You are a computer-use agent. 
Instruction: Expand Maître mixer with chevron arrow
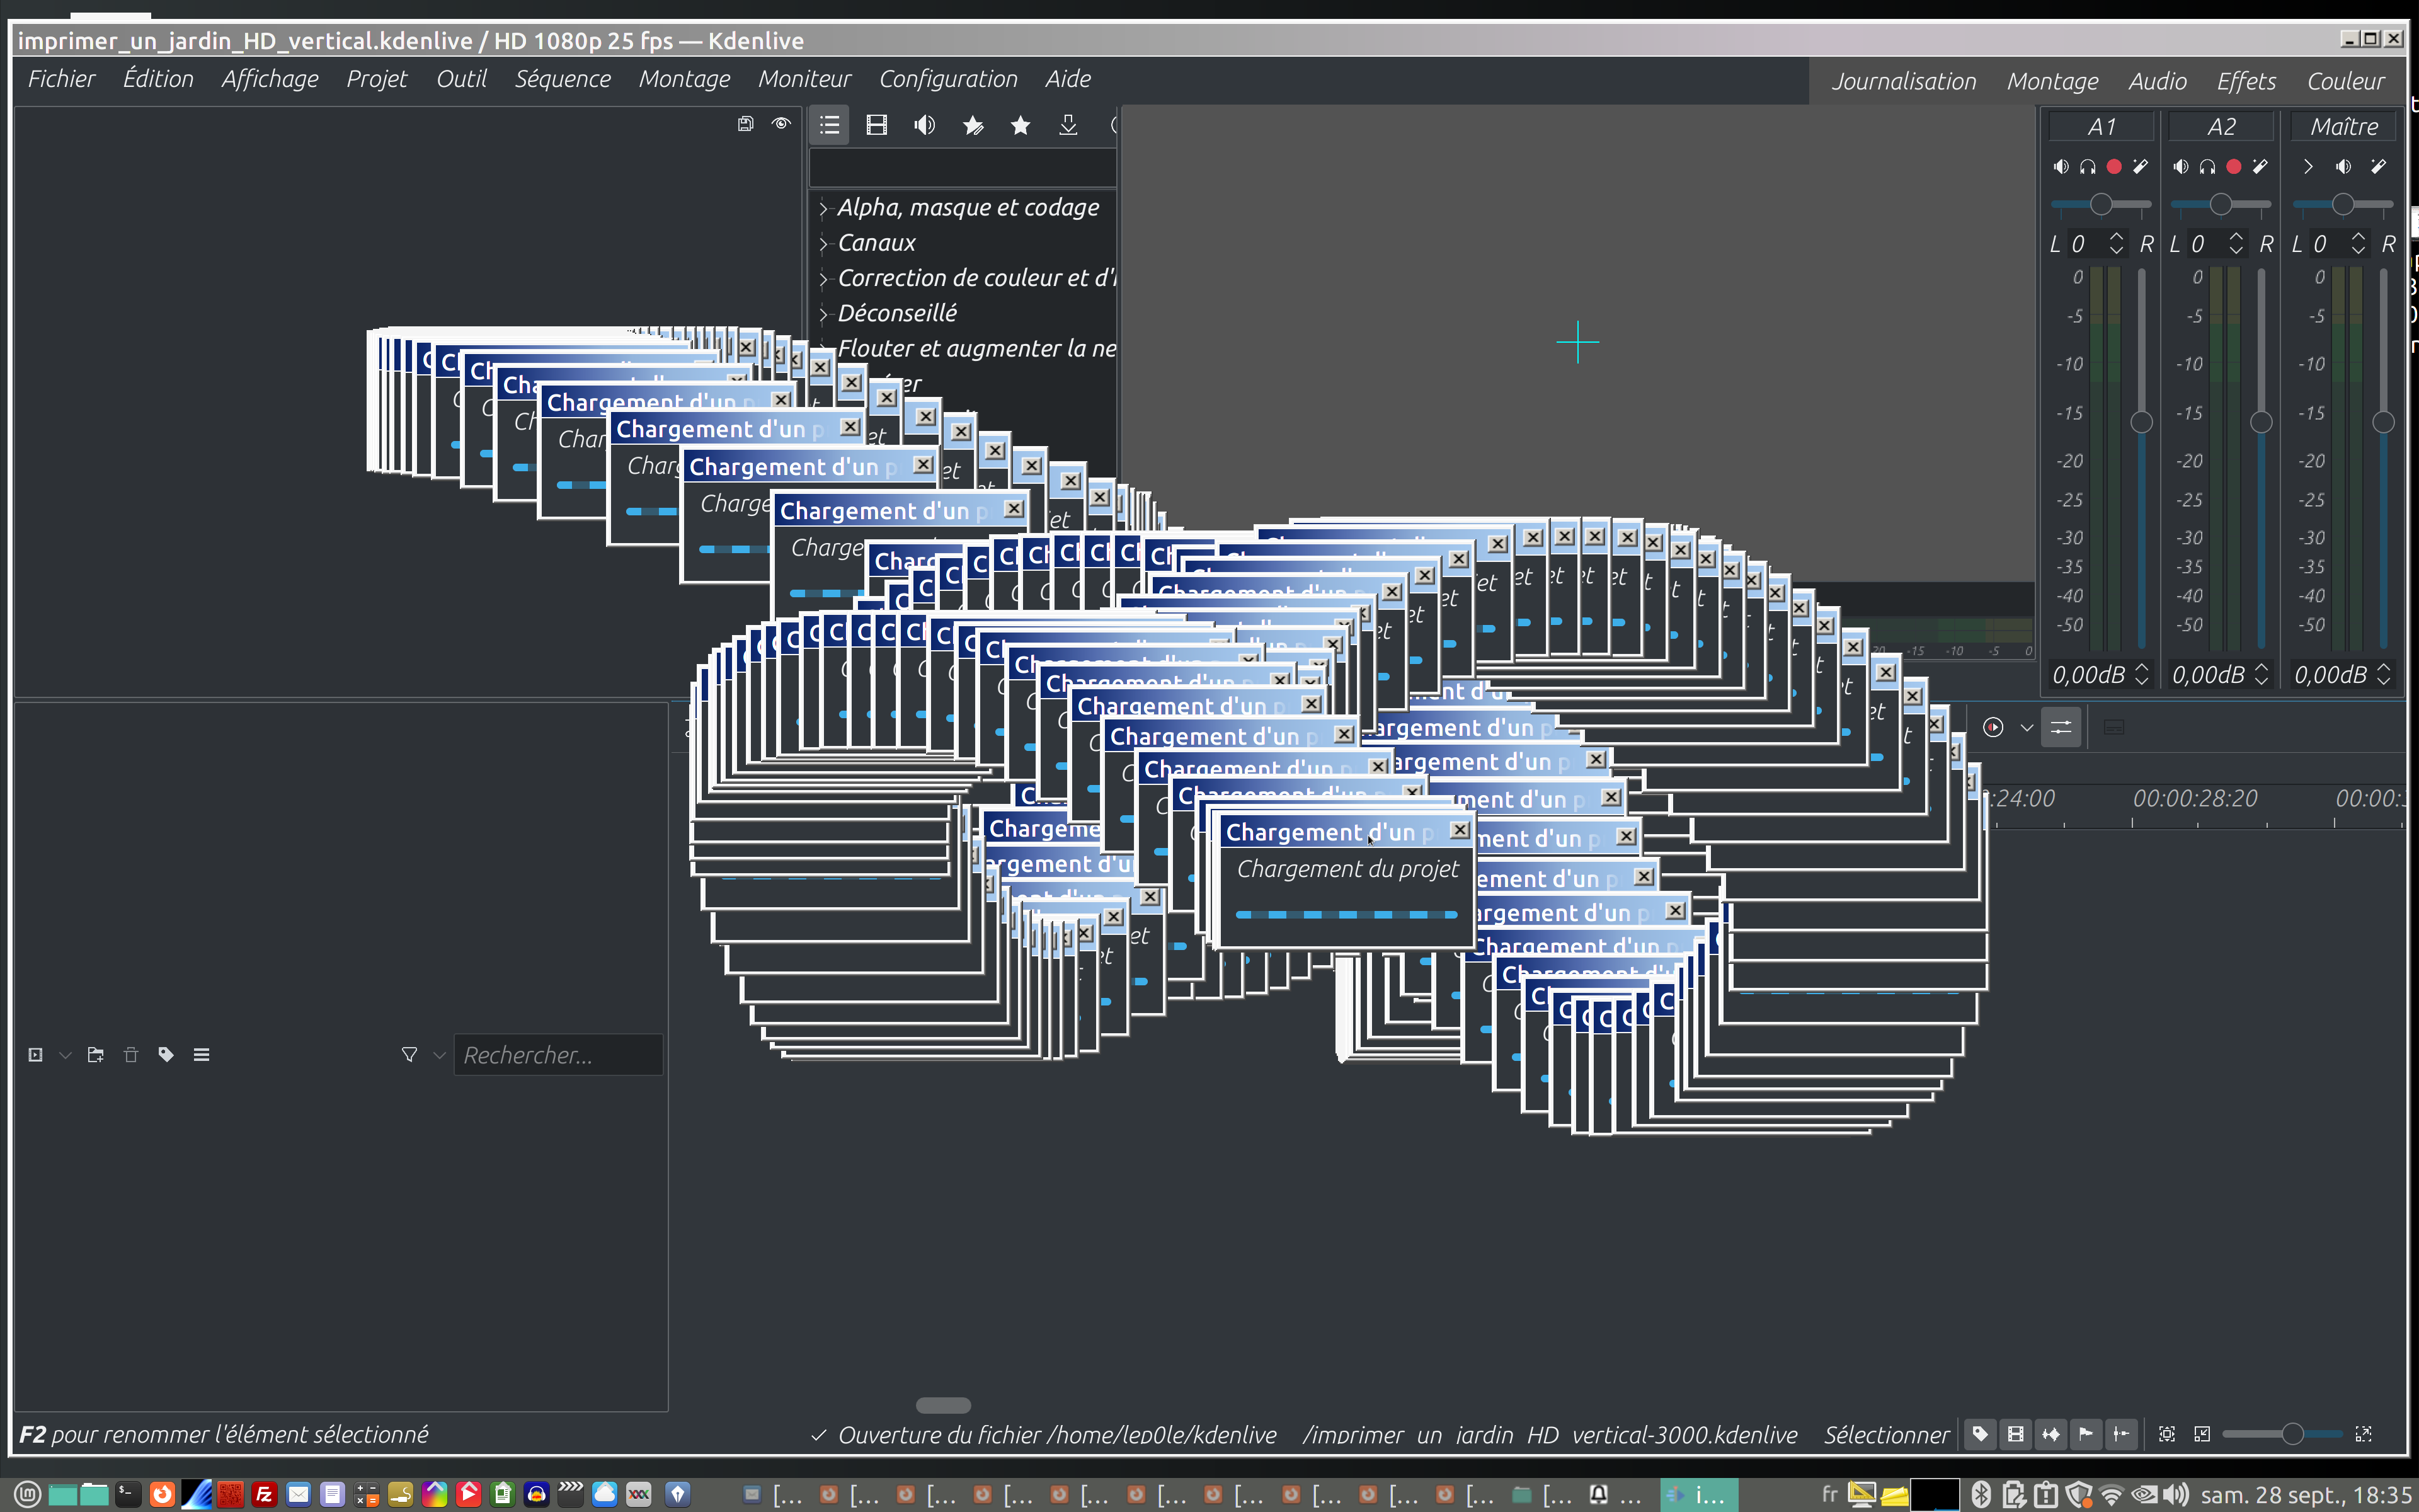[2307, 167]
